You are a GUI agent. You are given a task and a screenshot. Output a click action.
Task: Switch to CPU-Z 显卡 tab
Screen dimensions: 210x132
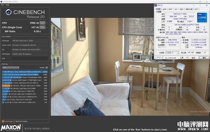[182, 9]
